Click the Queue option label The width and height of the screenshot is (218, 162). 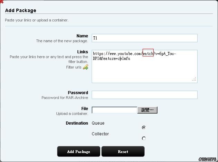[98, 123]
